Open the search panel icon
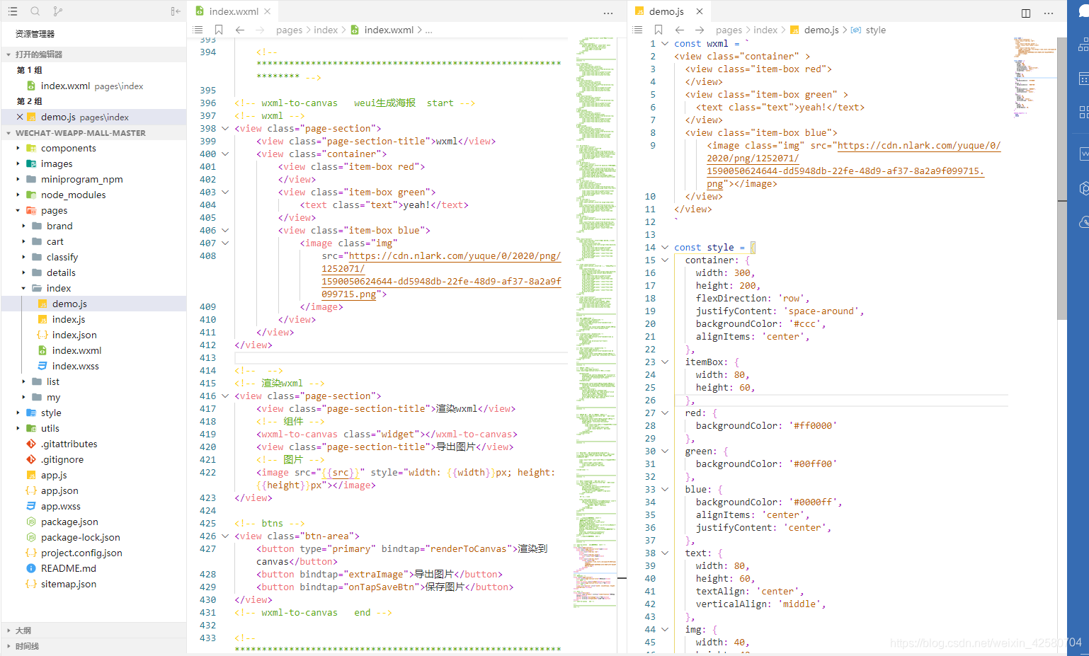Screen dimensions: 1089x656 35,11
